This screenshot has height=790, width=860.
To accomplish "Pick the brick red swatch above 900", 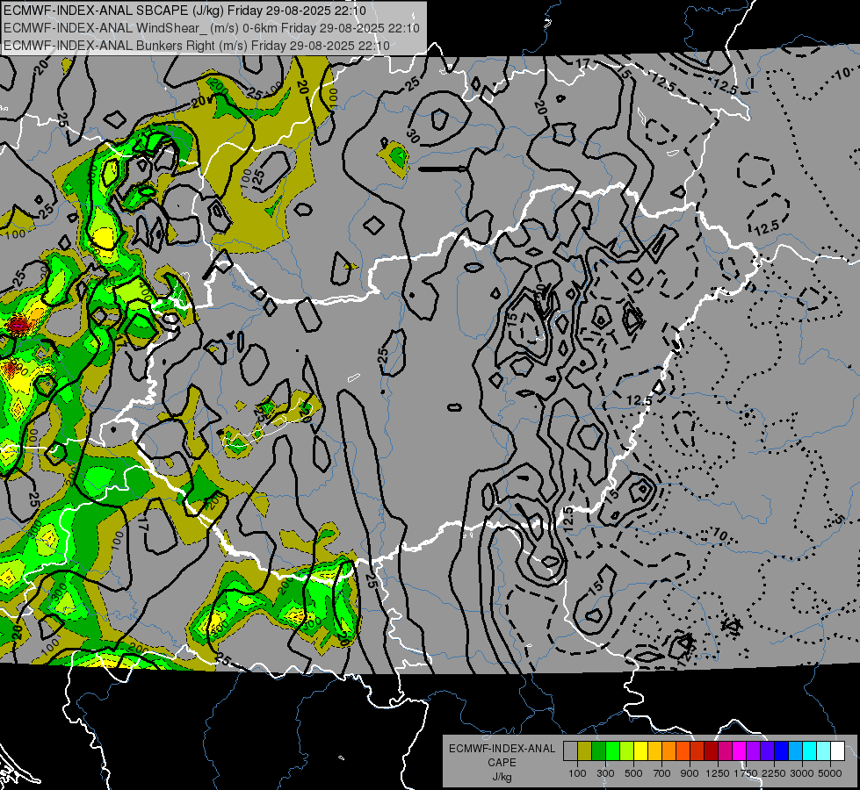I will (x=697, y=750).
